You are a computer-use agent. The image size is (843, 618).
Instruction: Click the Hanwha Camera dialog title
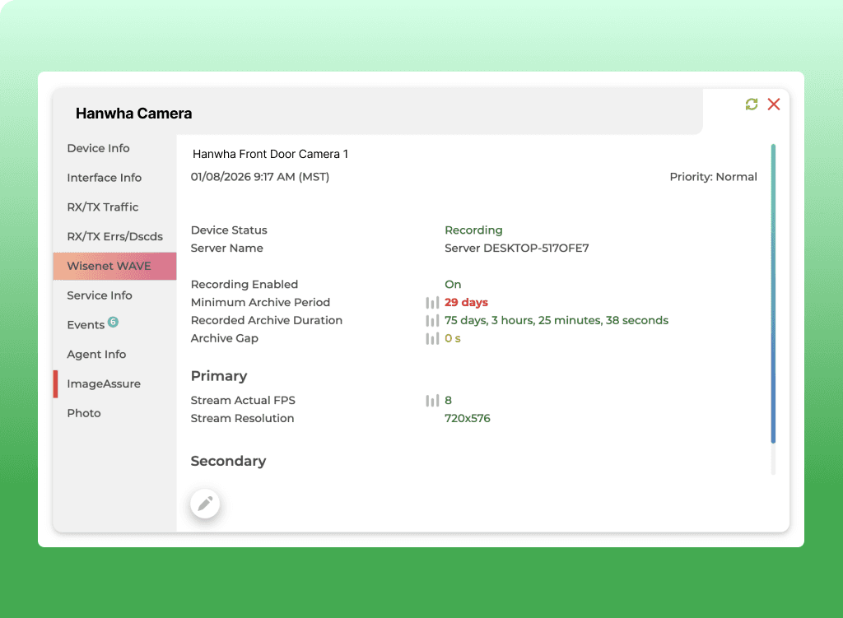pyautogui.click(x=134, y=114)
